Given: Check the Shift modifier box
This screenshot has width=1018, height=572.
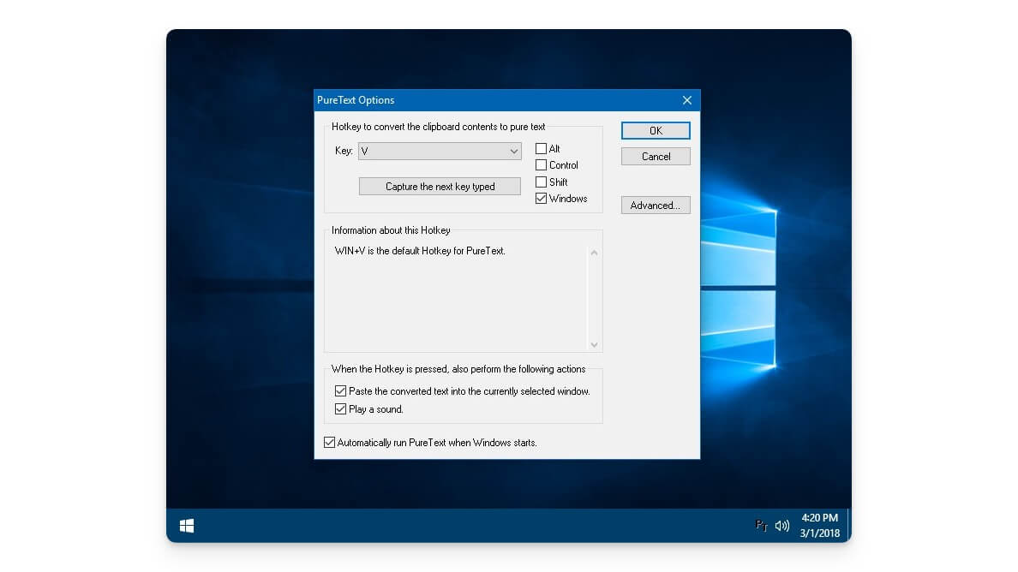Looking at the screenshot, I should click(x=541, y=182).
